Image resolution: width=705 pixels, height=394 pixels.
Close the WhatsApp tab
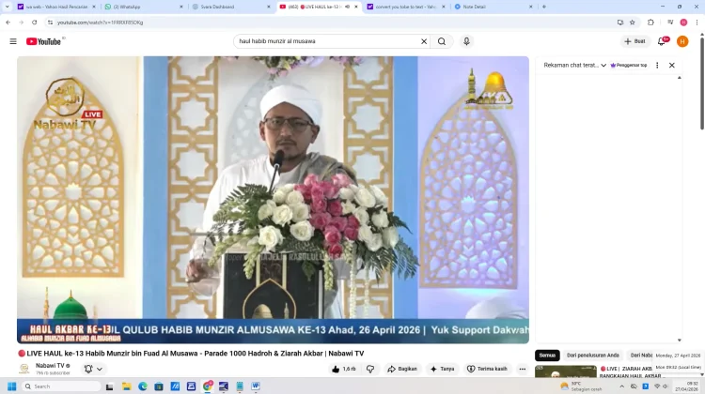coord(181,7)
